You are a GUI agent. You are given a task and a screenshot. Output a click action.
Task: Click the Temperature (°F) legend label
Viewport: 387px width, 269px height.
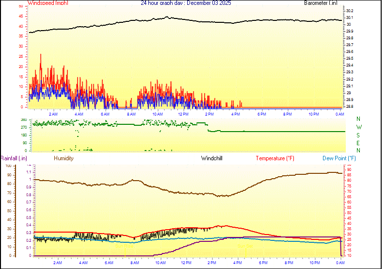(x=275, y=158)
